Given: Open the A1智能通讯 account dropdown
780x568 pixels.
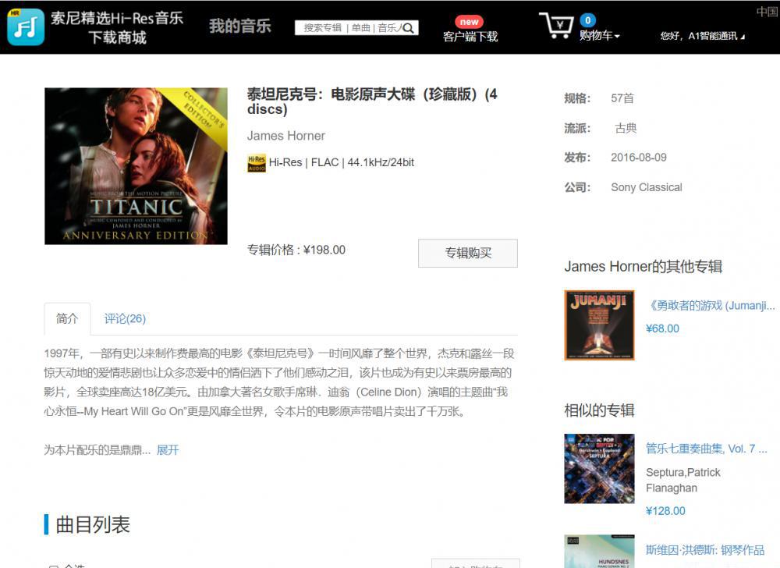Looking at the screenshot, I should point(703,36).
